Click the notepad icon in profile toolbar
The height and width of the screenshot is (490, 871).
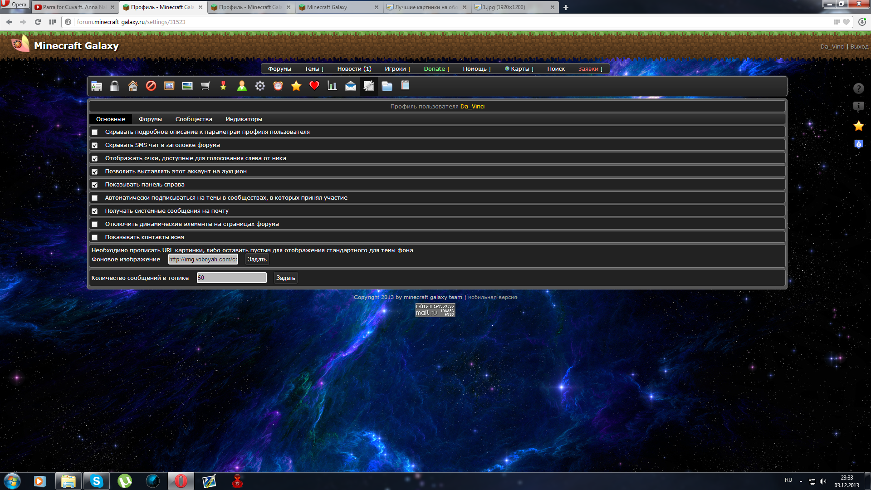coord(405,86)
